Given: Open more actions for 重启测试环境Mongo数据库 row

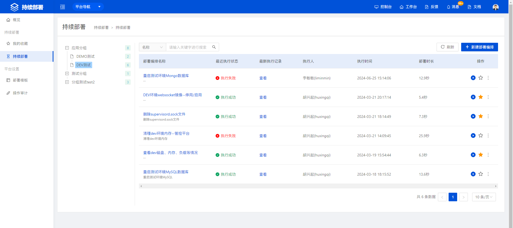Looking at the screenshot, I should pyautogui.click(x=488, y=78).
